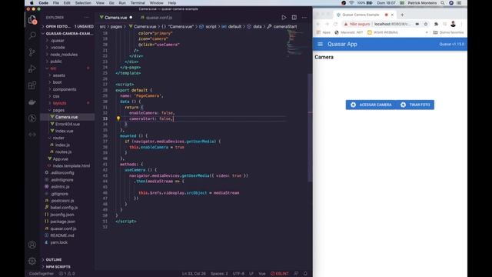Screen dimensions: 492x277
Task: Open Run and Debug view
Action: click(x=32, y=68)
